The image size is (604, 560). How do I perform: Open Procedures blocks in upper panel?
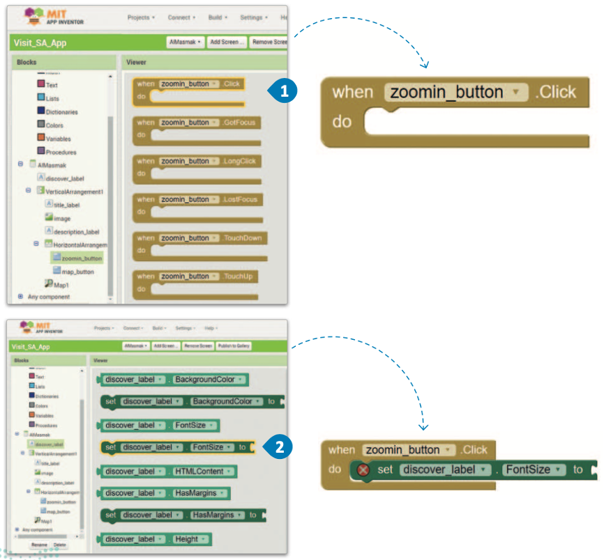click(x=61, y=152)
